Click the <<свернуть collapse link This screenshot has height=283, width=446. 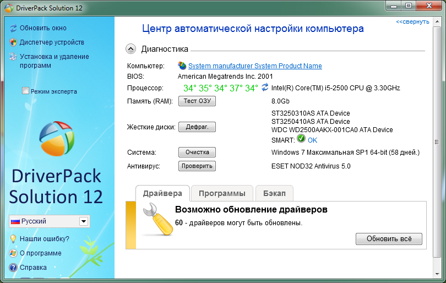coord(412,22)
